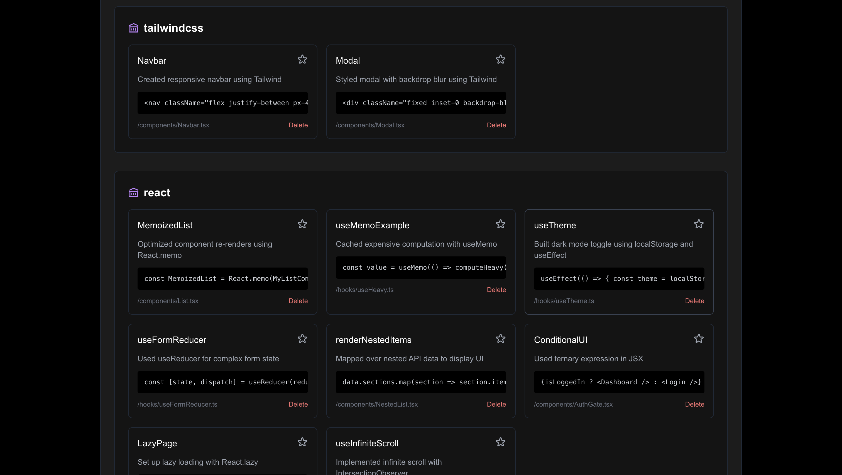This screenshot has height=475, width=842.
Task: Delete the useFormReducer snippet
Action: pyautogui.click(x=298, y=404)
